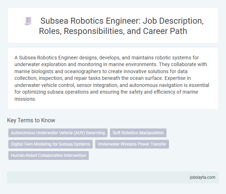Click the Key Terms to Know heading
Viewport: 226px width, 194px height.
(31, 120)
